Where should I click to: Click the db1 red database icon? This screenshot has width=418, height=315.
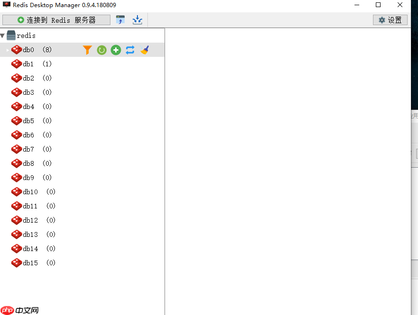point(17,64)
